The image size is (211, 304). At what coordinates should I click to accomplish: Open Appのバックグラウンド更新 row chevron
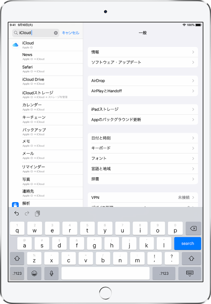coord(193,120)
